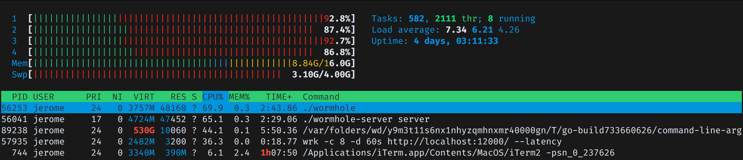This screenshot has height=160, width=743.
Task: Click PID 56041
Action: point(14,119)
